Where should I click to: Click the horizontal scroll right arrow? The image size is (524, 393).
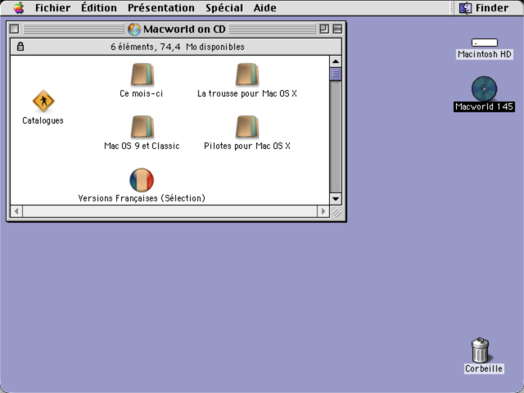pyautogui.click(x=323, y=211)
